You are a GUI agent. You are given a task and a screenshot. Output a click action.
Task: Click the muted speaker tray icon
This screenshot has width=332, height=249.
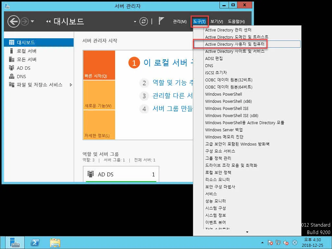click(x=286, y=242)
